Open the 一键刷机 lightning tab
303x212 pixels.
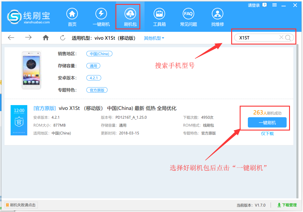click(x=101, y=18)
